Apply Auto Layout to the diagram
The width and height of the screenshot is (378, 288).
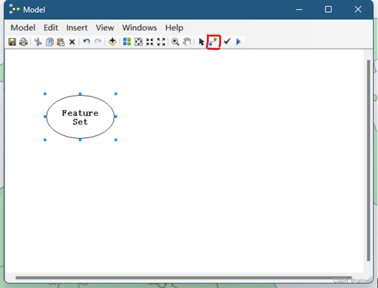[x=127, y=42]
